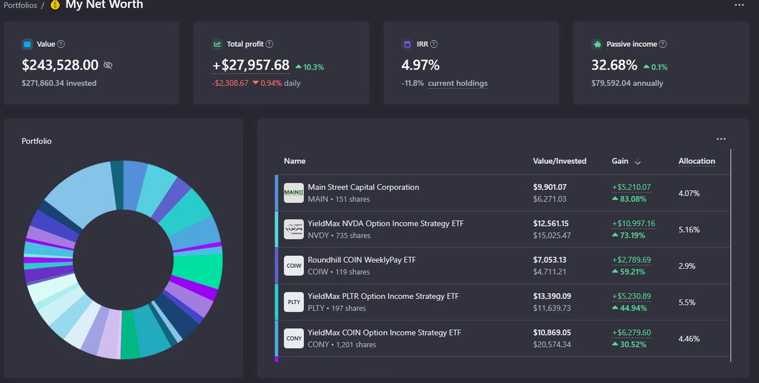Click the CONY • 1,201 shares text
This screenshot has width=759, height=383.
click(342, 344)
